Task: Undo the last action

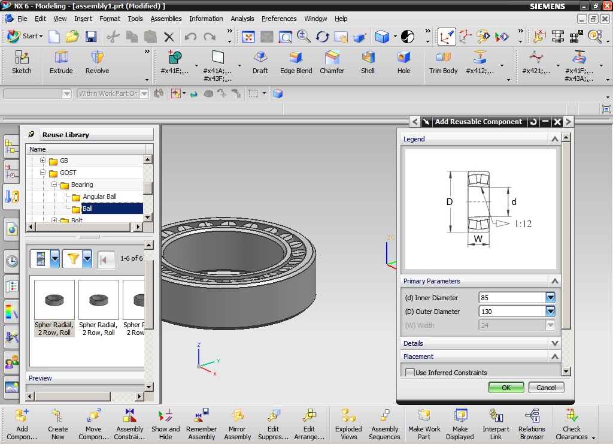Action: click(x=190, y=37)
